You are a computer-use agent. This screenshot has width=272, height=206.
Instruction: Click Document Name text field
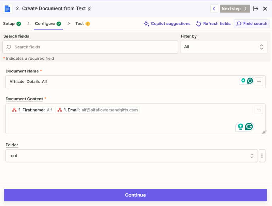tap(135, 82)
